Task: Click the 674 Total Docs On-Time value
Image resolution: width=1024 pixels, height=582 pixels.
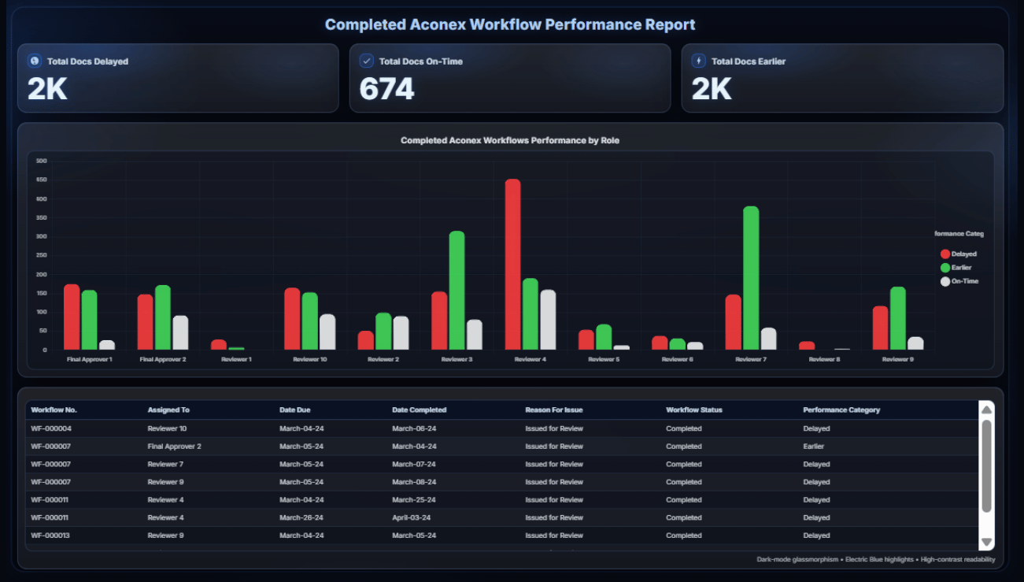Action: [386, 89]
